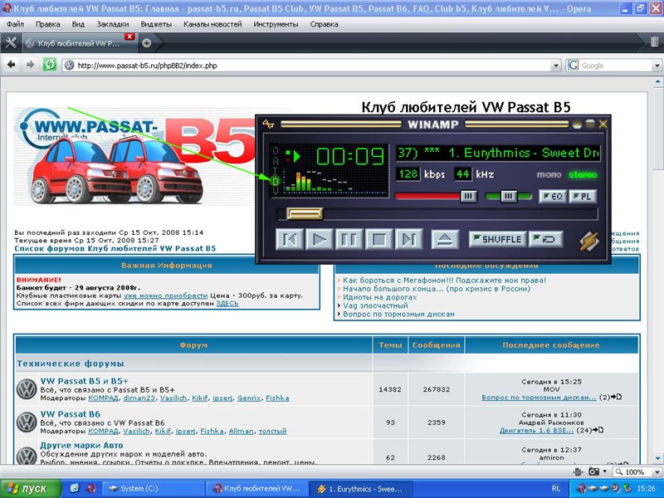Open Другие марки Авто forum
Viewport: 664px width, 498px height.
click(81, 445)
